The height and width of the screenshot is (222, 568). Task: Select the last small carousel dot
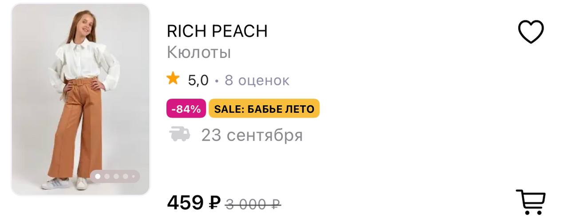coord(133,176)
